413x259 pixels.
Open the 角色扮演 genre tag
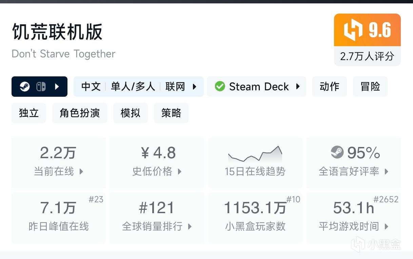(79, 113)
